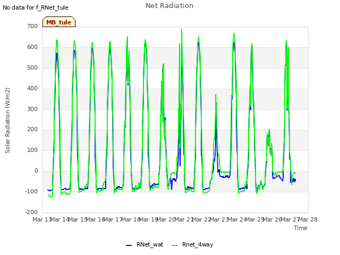Click the -200 y-axis tick label
This screenshot has height=255, width=340.
coord(31,212)
